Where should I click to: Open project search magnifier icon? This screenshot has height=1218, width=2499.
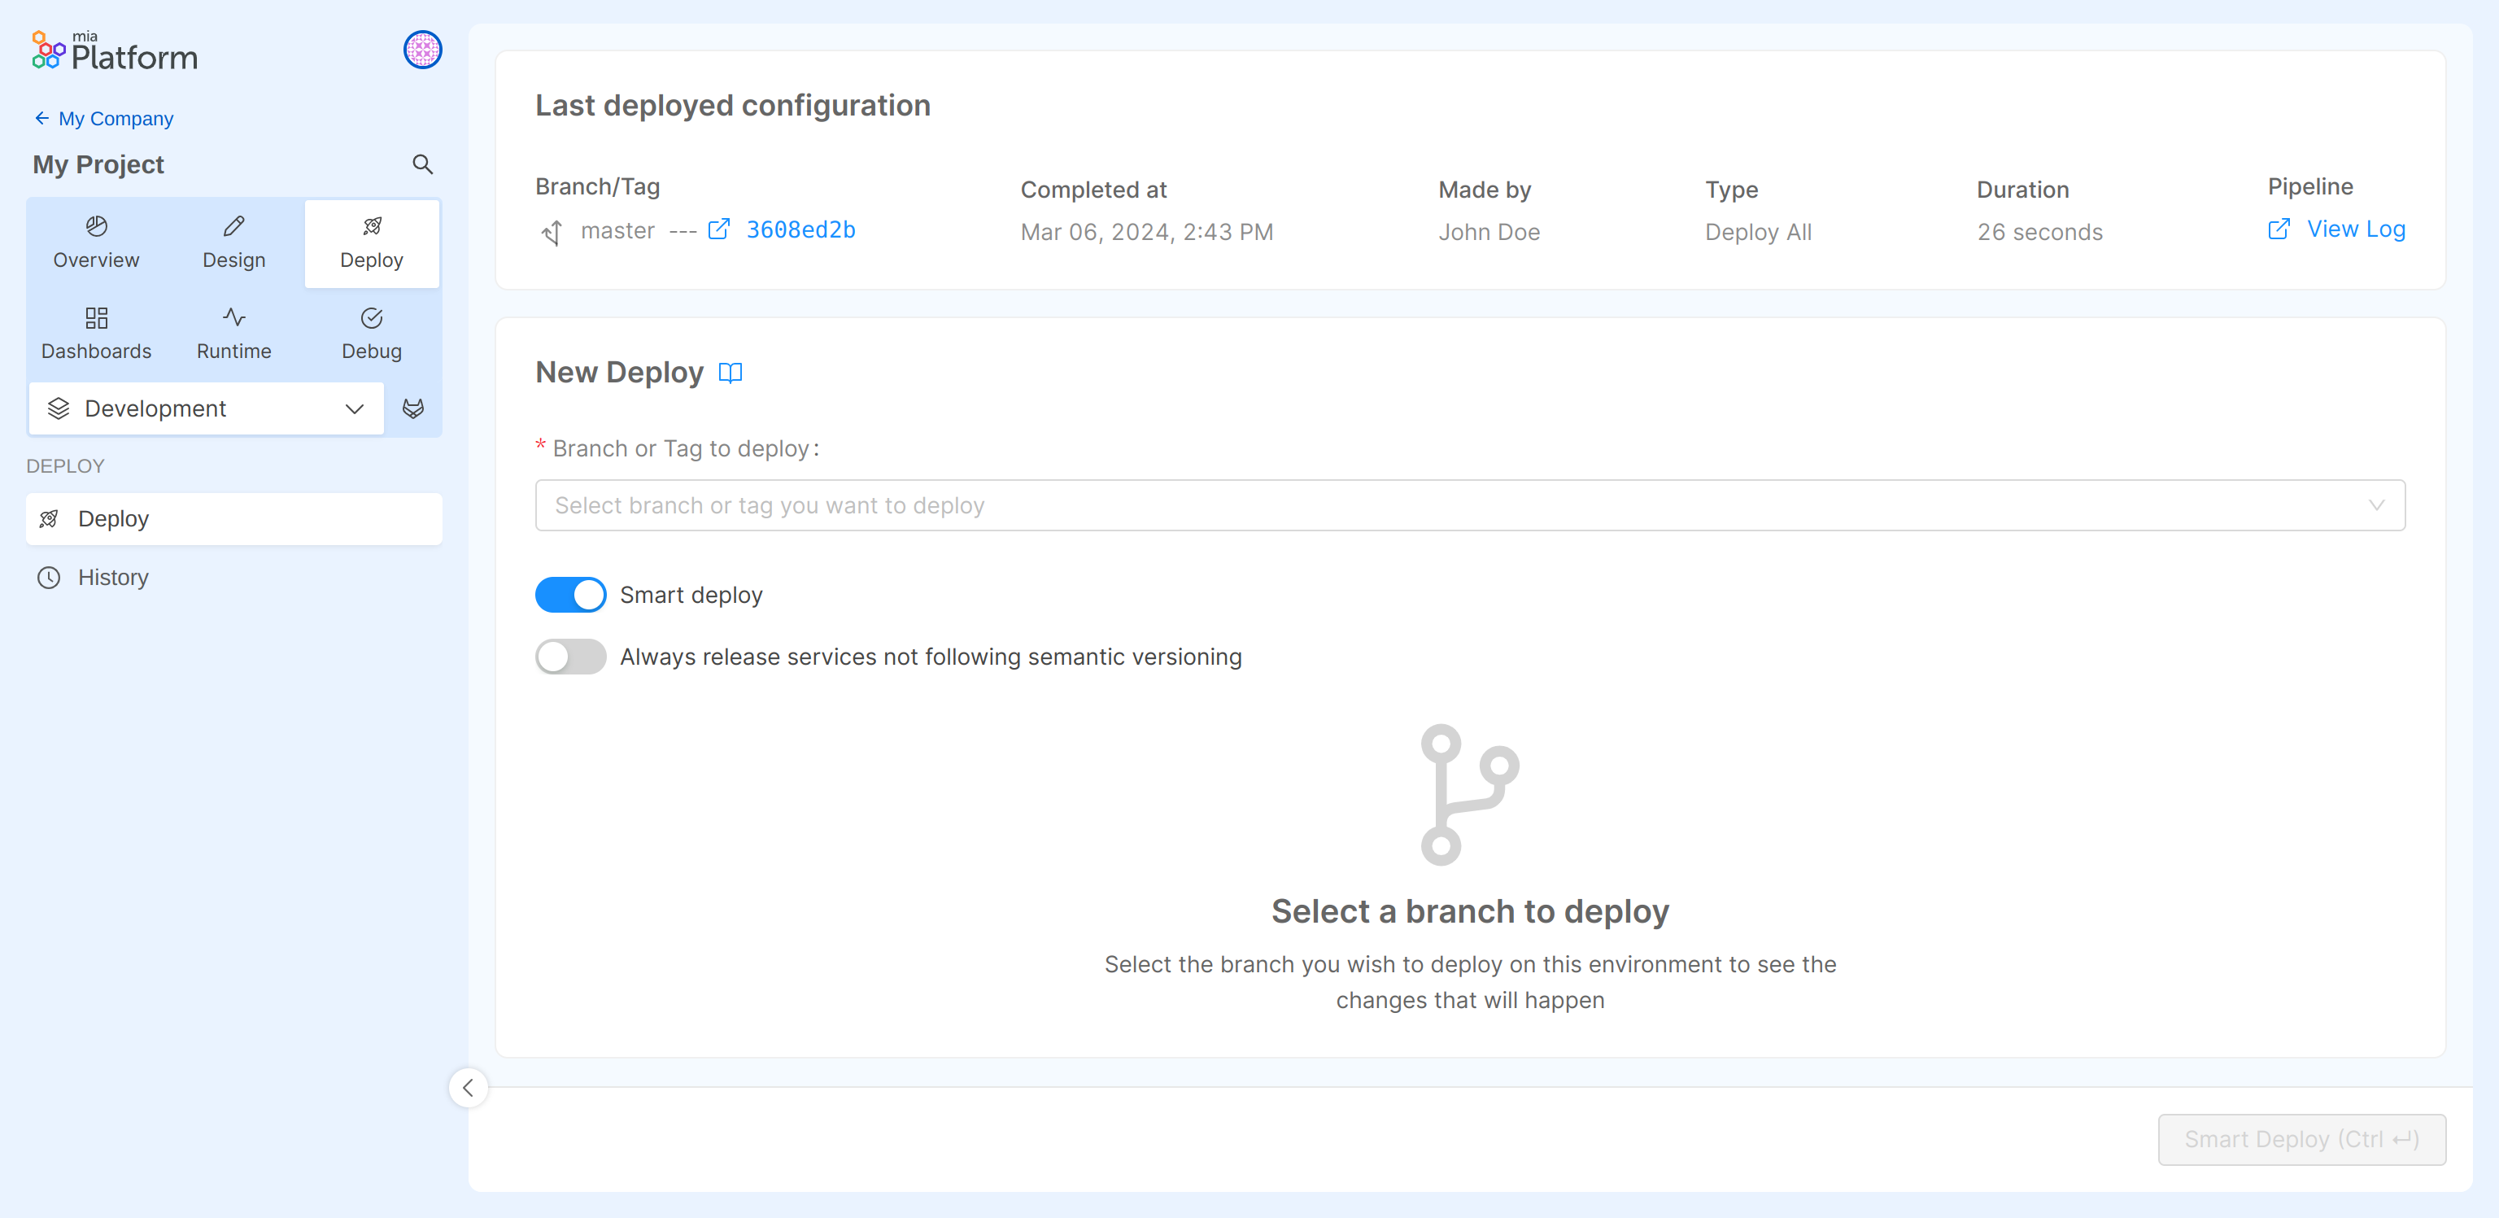[x=422, y=164]
